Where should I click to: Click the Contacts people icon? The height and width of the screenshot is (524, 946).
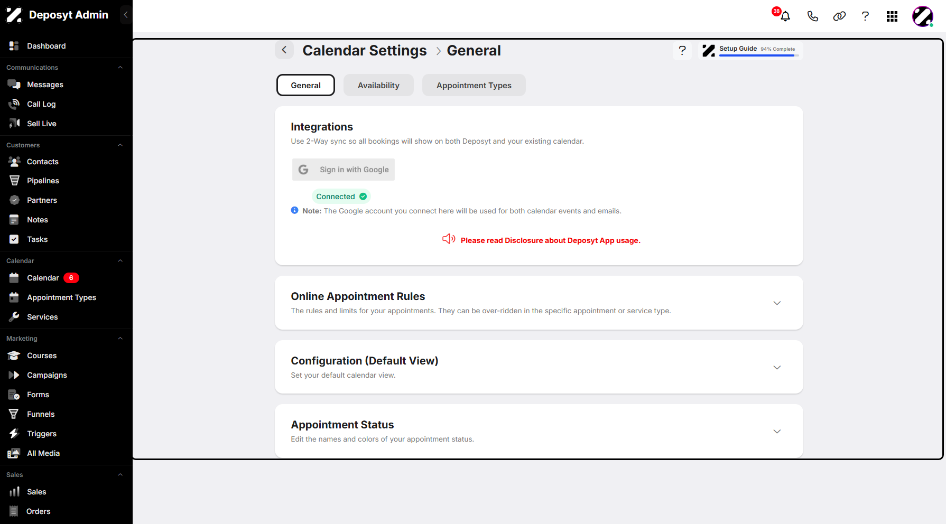14,162
